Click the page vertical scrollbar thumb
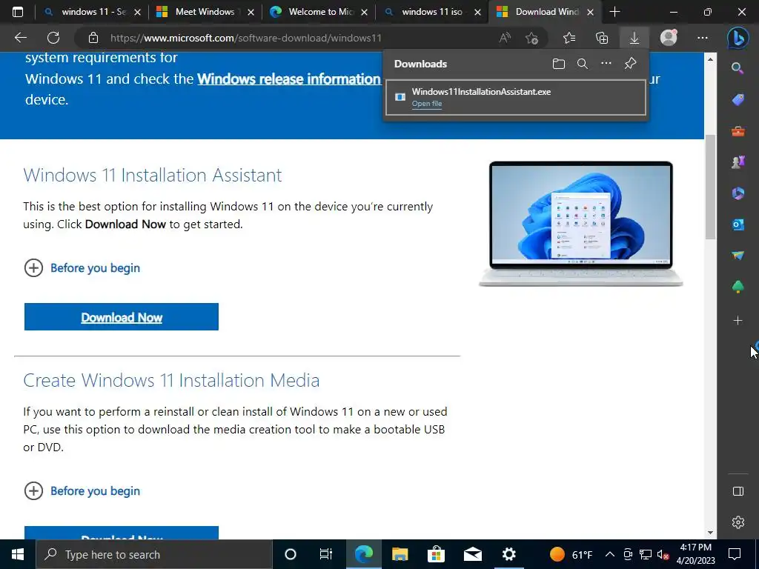Screen dimensions: 759x569 point(710,187)
